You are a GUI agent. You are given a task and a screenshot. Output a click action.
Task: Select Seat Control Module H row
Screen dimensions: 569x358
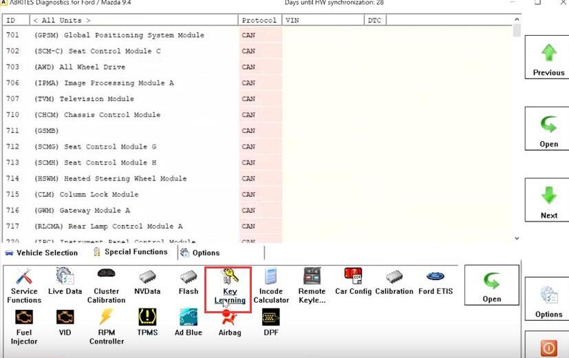click(257, 162)
